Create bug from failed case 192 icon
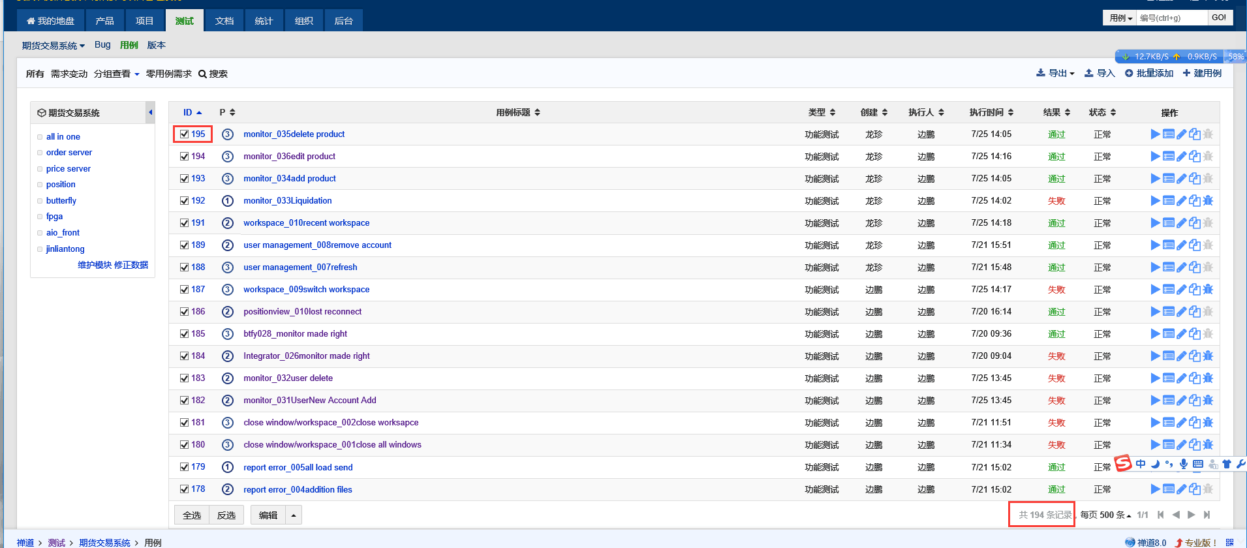The width and height of the screenshot is (1247, 548). point(1208,201)
